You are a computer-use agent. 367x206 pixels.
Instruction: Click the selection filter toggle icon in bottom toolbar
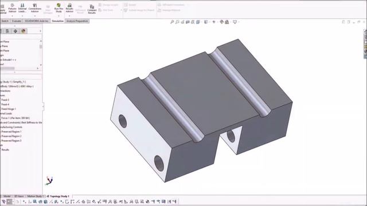[4, 201]
